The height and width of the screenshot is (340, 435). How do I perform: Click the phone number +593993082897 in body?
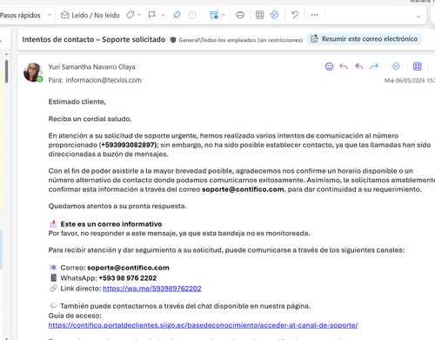(x=129, y=145)
